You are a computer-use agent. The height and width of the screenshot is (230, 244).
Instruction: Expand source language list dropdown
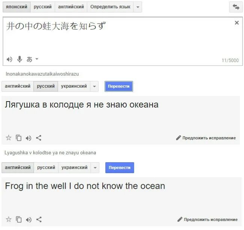click(x=138, y=7)
